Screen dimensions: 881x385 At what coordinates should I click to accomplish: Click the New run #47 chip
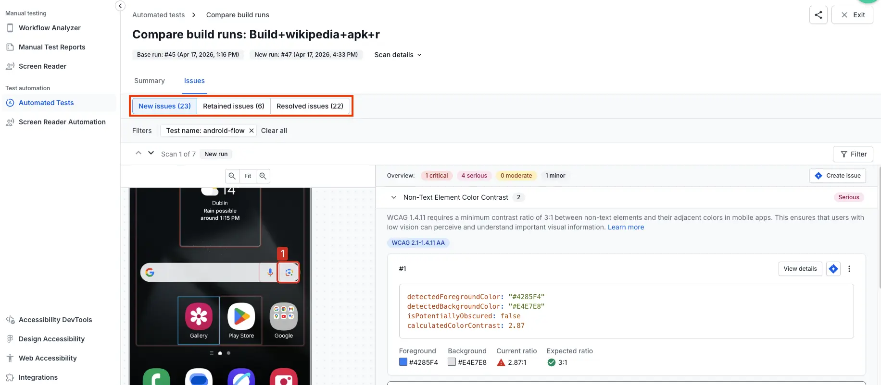306,55
